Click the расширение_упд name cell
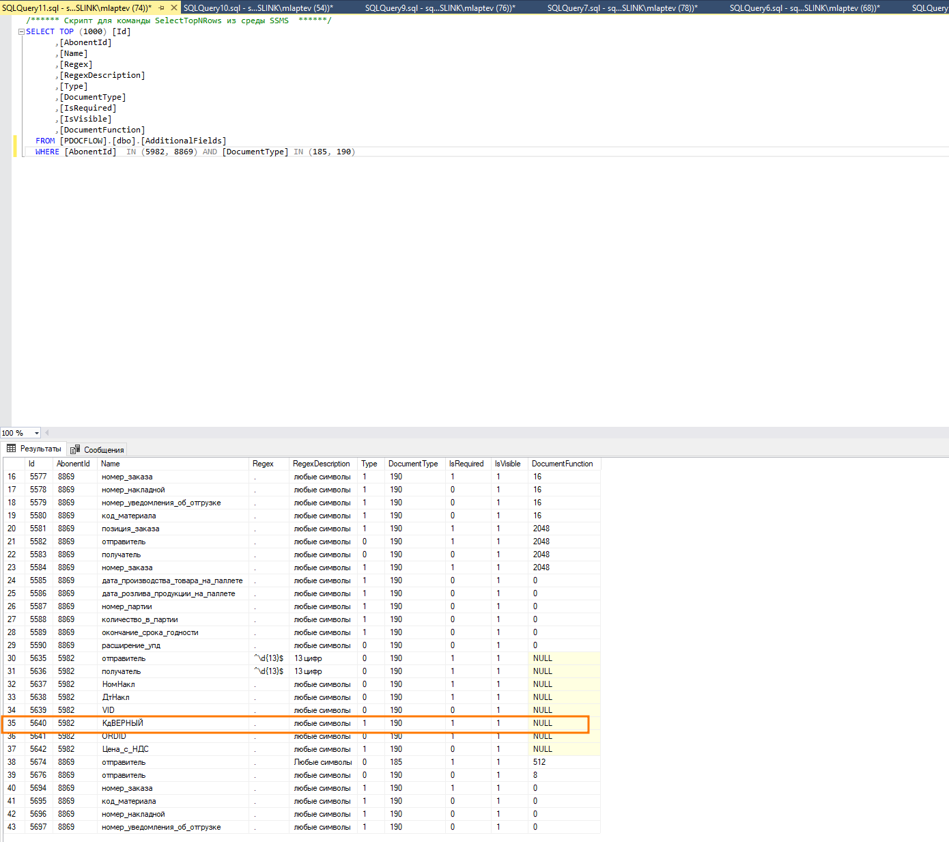Image resolution: width=949 pixels, height=842 pixels. click(174, 645)
